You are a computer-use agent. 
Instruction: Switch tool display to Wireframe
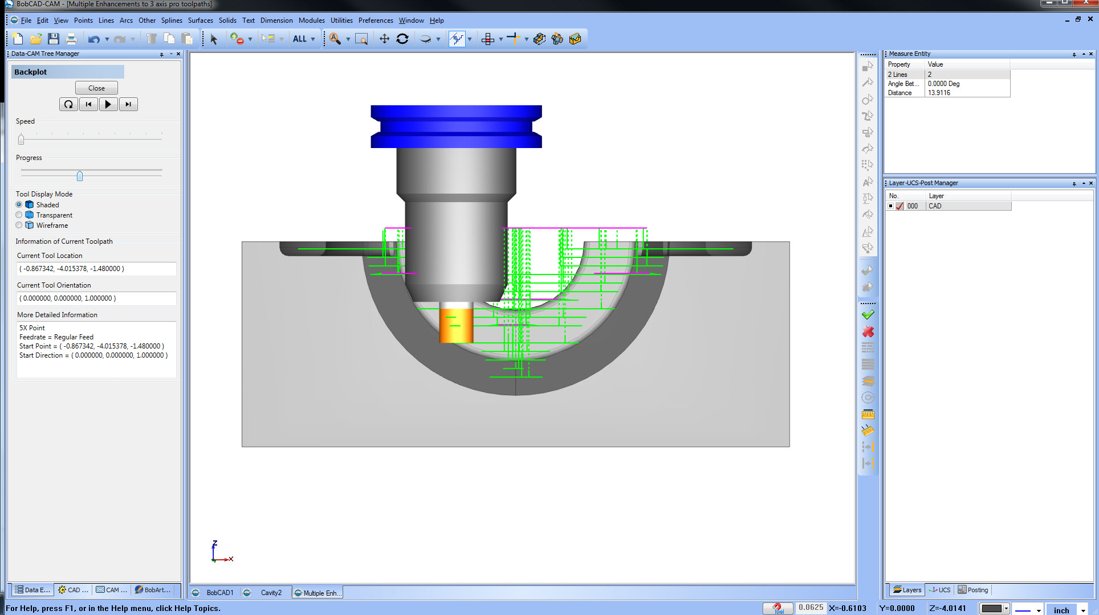click(x=19, y=225)
